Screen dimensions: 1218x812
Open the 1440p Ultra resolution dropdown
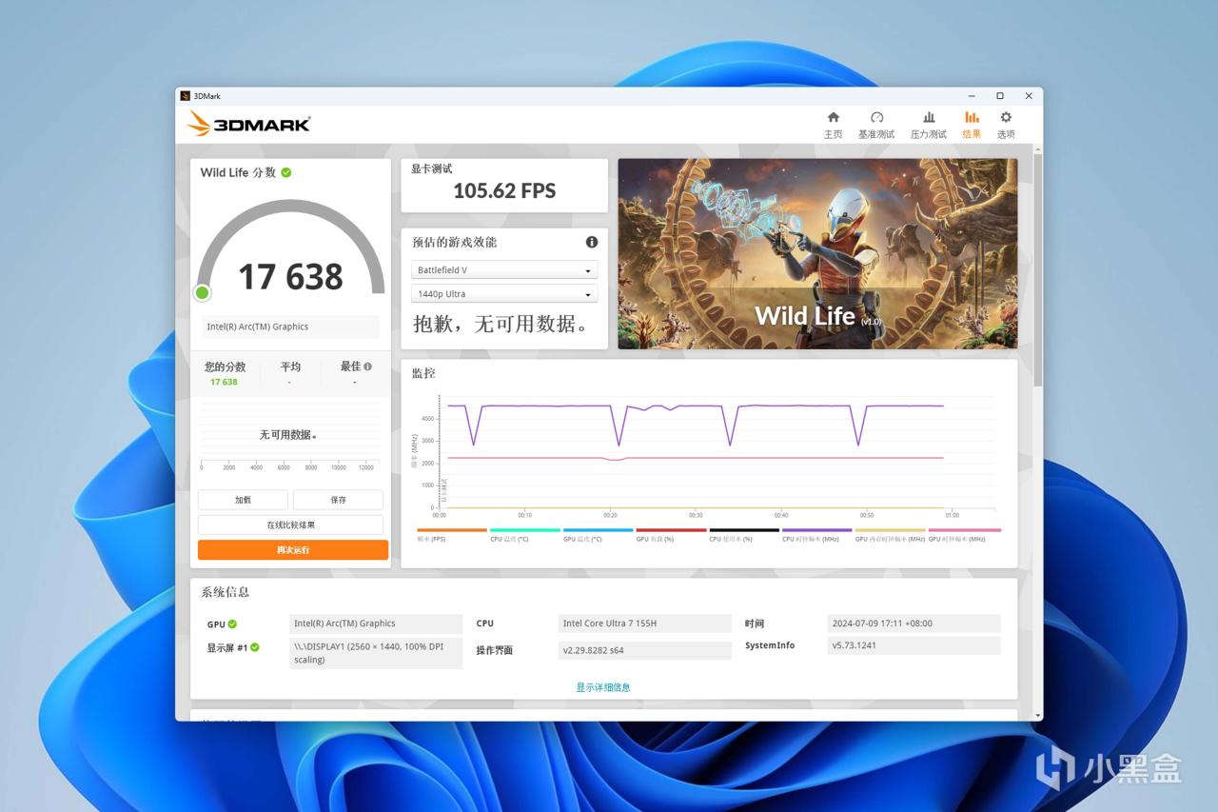[504, 294]
